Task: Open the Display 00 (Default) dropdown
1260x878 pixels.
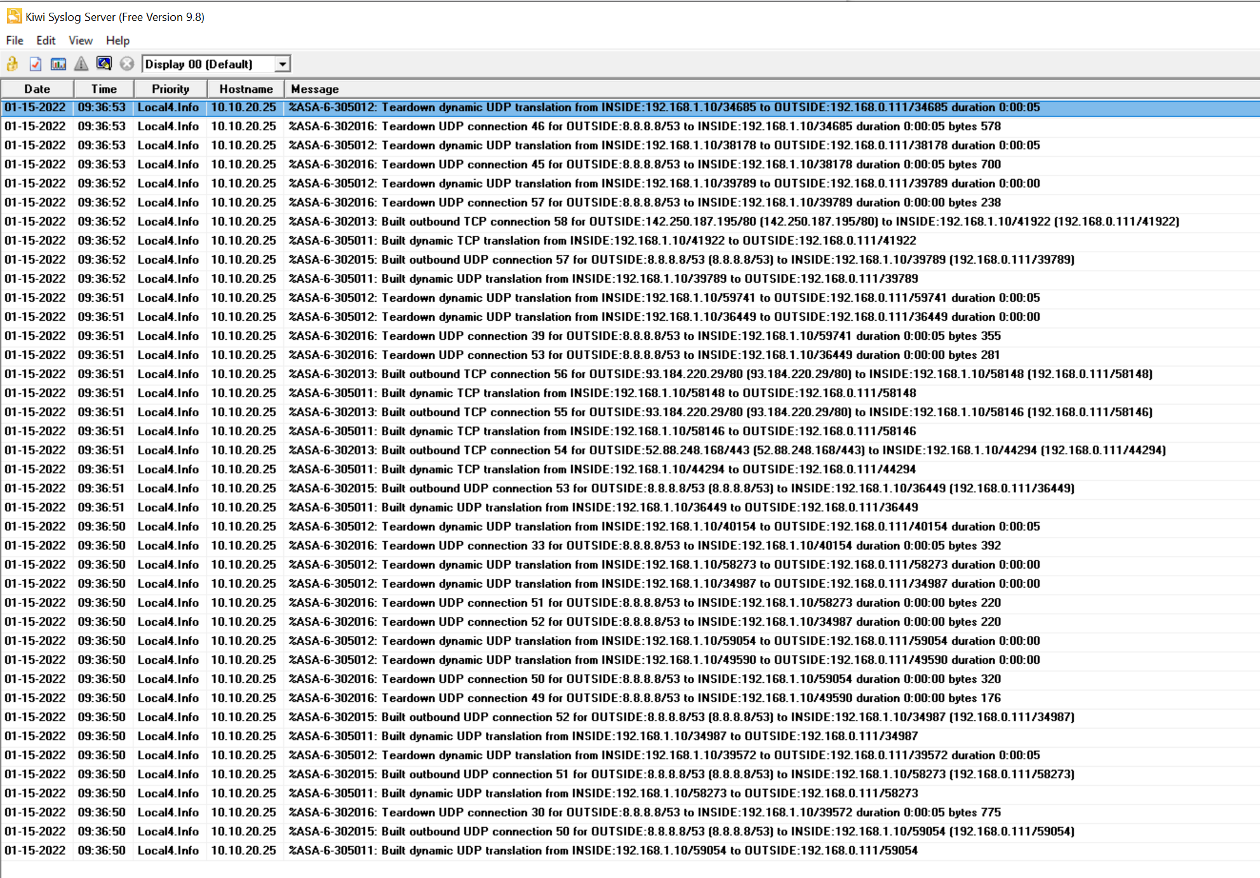Action: (210, 64)
